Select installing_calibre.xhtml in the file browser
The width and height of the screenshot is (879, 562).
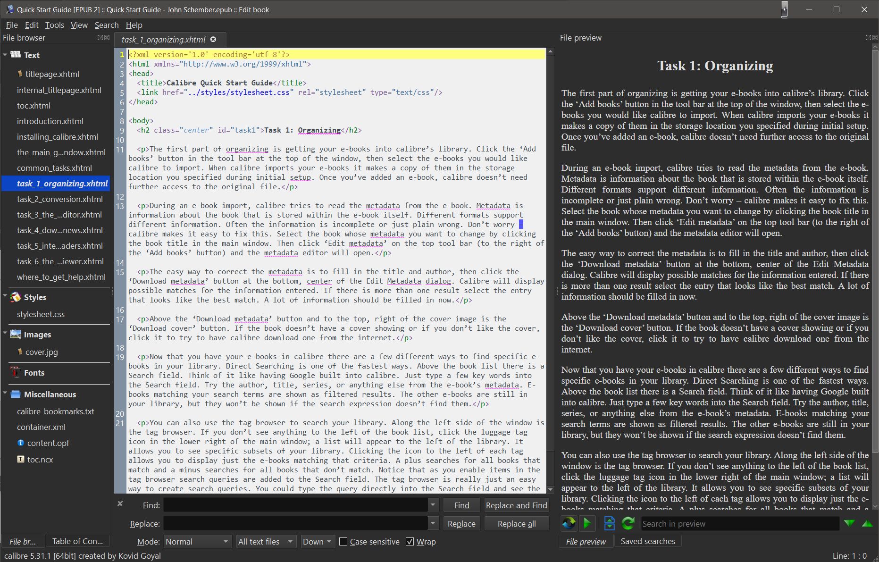click(x=58, y=136)
